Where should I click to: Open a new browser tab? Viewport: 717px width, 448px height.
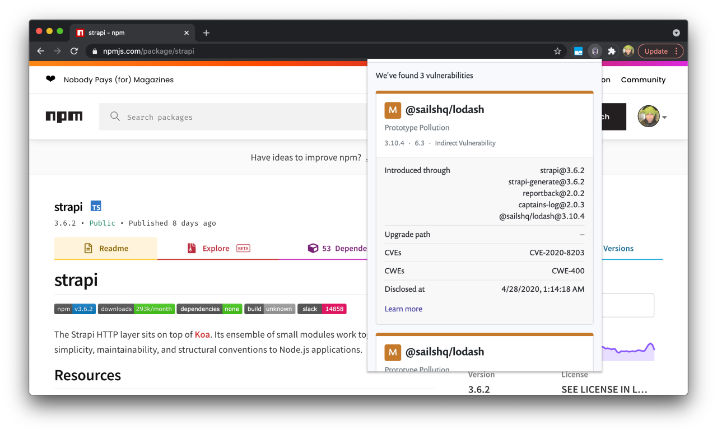click(206, 32)
